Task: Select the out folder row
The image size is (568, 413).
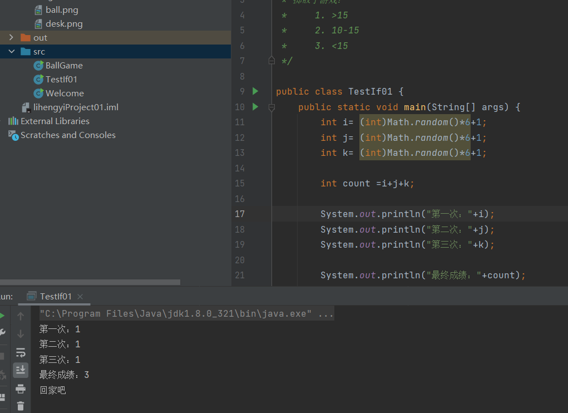Action: pyautogui.click(x=116, y=38)
